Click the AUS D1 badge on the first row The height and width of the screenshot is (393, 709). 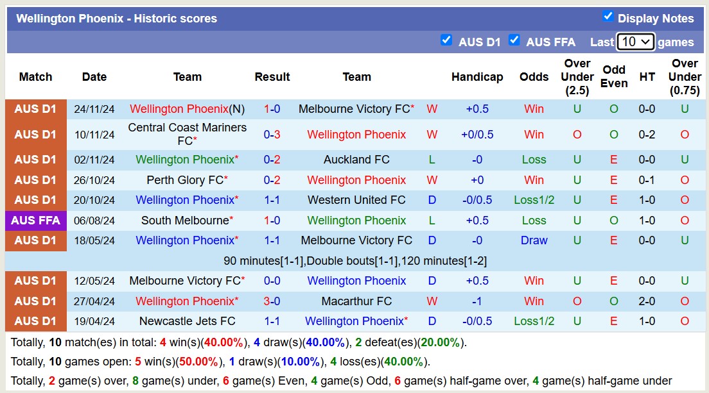pyautogui.click(x=35, y=108)
